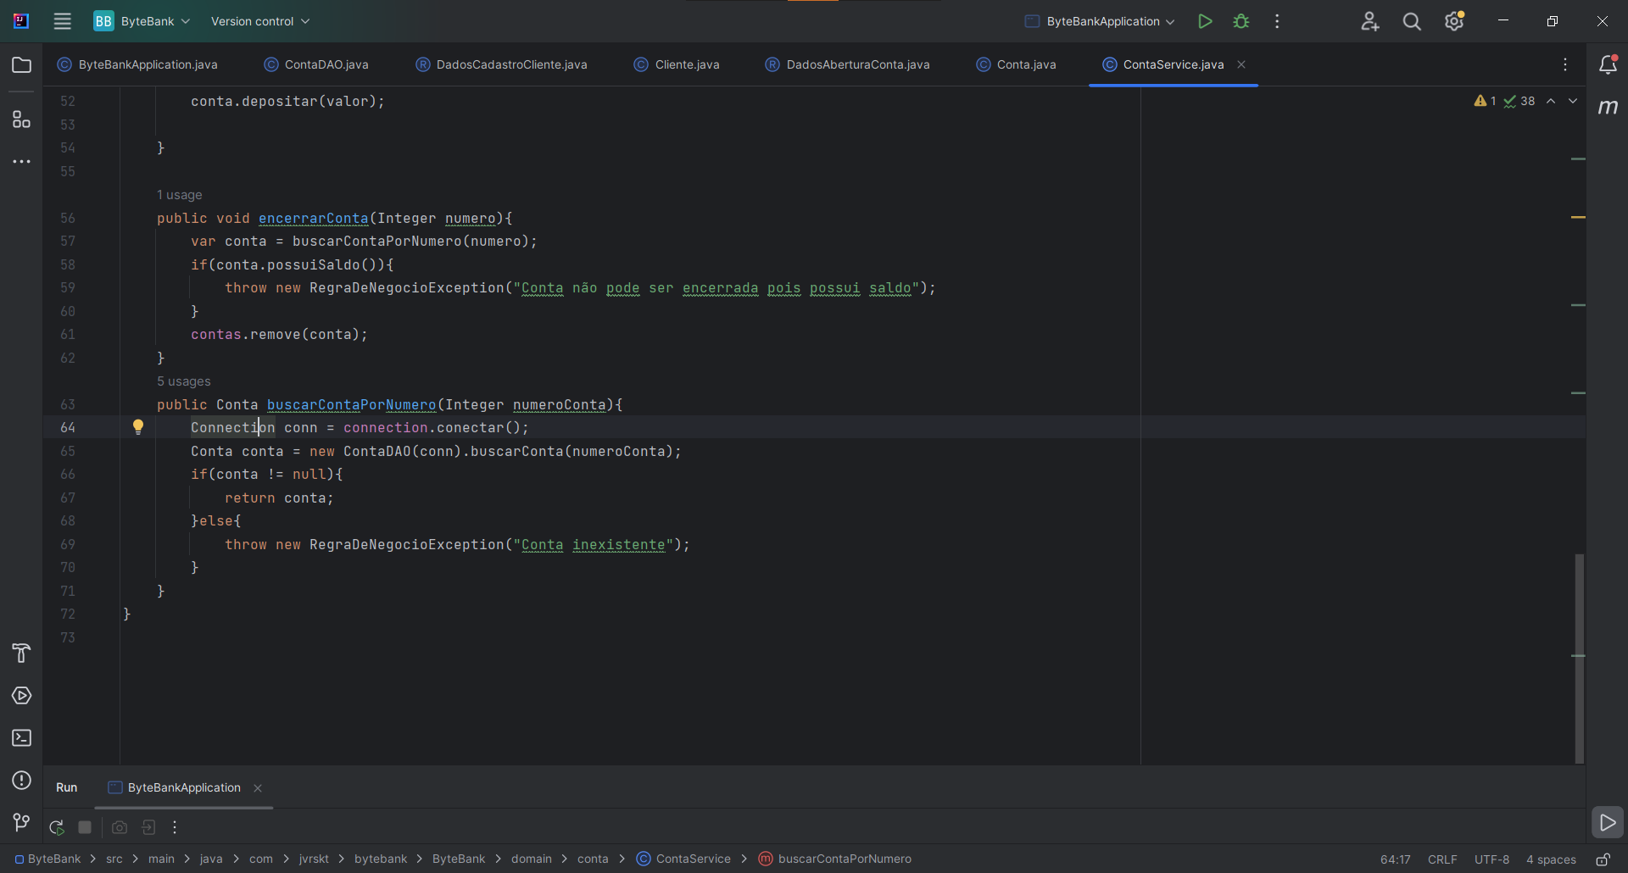The height and width of the screenshot is (873, 1628).
Task: Switch to DadosAberturaConta.java tab
Action: 847,64
